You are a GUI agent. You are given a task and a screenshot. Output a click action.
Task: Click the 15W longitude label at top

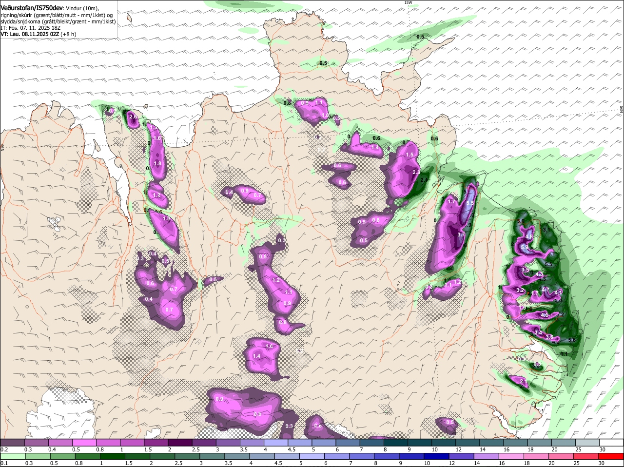408,2
